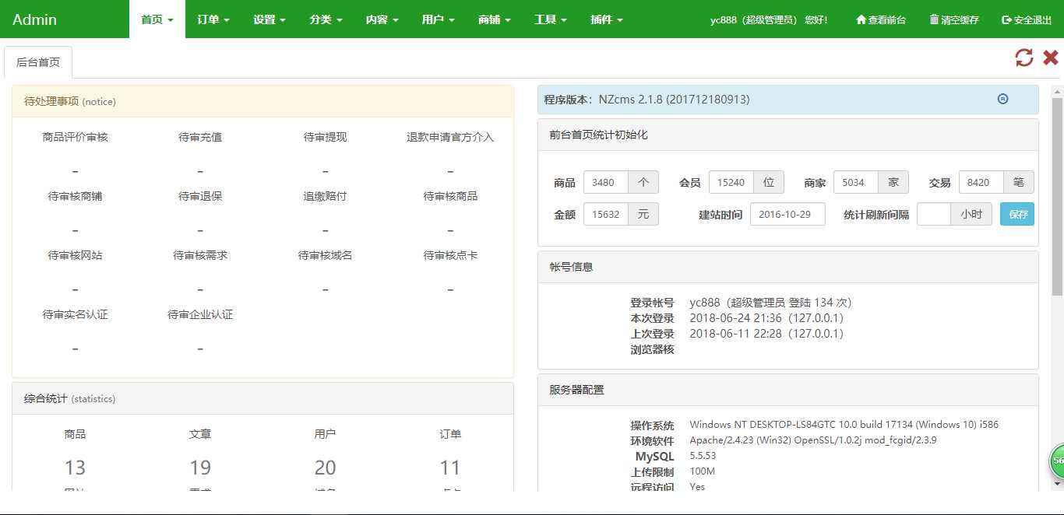
Task: Click the 上传限制 value 100M
Action: point(702,471)
